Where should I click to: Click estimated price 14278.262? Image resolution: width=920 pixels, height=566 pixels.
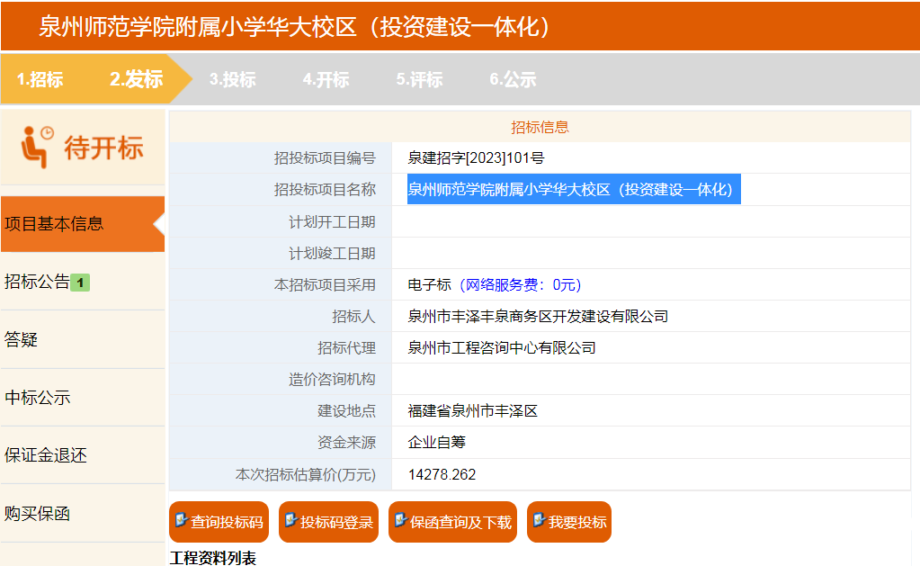pyautogui.click(x=442, y=474)
